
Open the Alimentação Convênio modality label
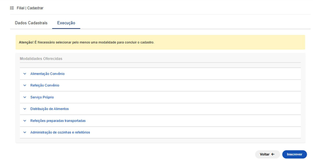tap(47, 74)
